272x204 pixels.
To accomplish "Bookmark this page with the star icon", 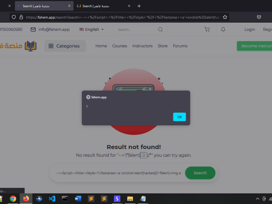I will click(x=225, y=17).
